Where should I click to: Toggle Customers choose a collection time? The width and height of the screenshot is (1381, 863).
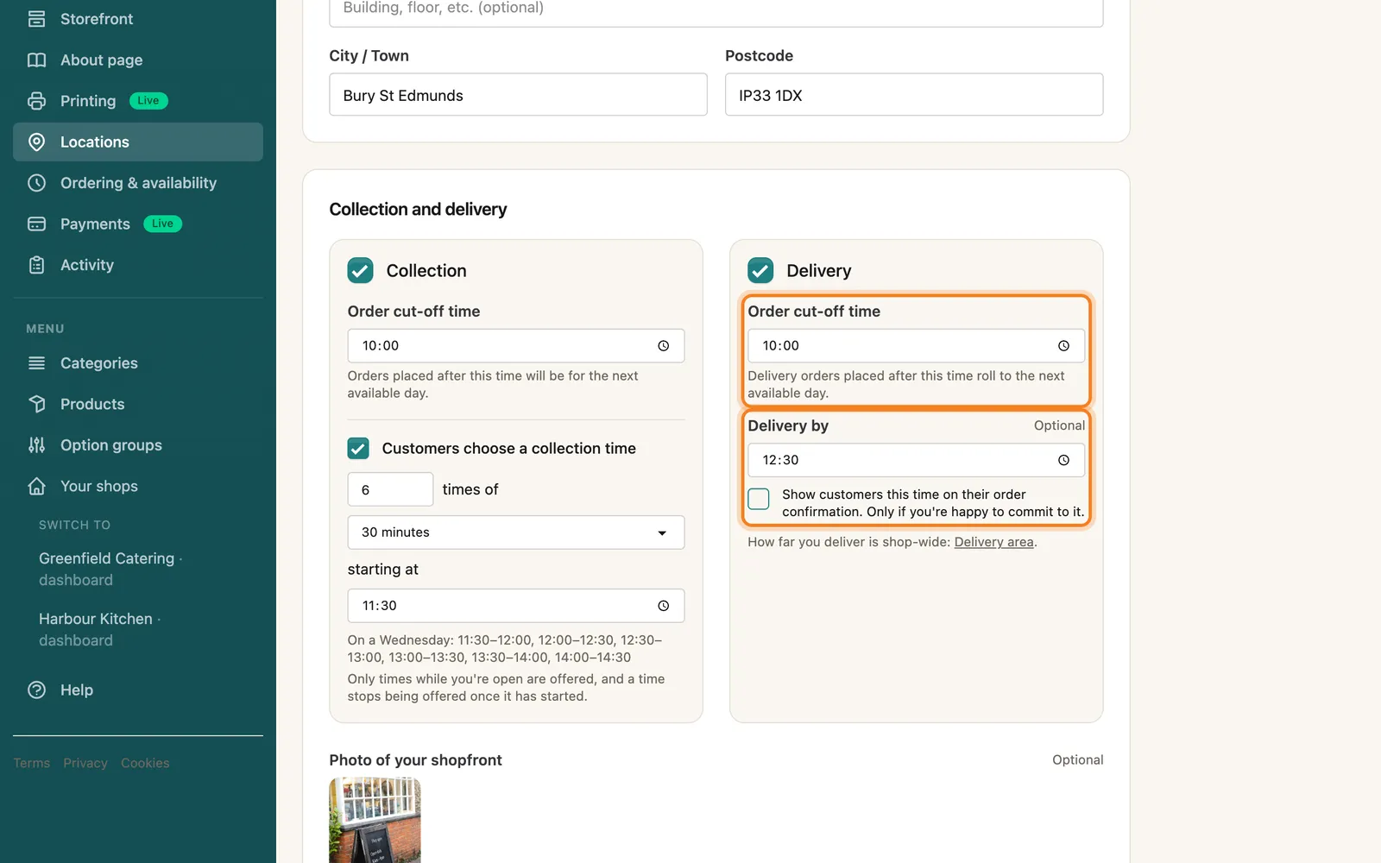click(358, 449)
